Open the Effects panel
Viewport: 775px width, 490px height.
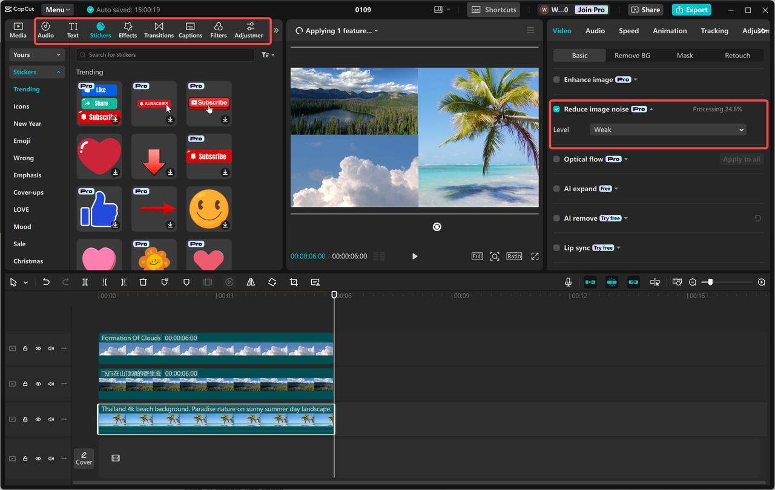click(128, 30)
